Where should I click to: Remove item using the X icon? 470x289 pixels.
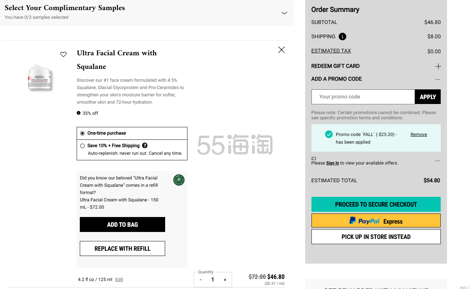click(282, 50)
